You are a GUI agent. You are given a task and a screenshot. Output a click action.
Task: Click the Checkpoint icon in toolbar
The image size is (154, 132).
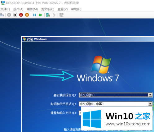click(x=48, y=15)
